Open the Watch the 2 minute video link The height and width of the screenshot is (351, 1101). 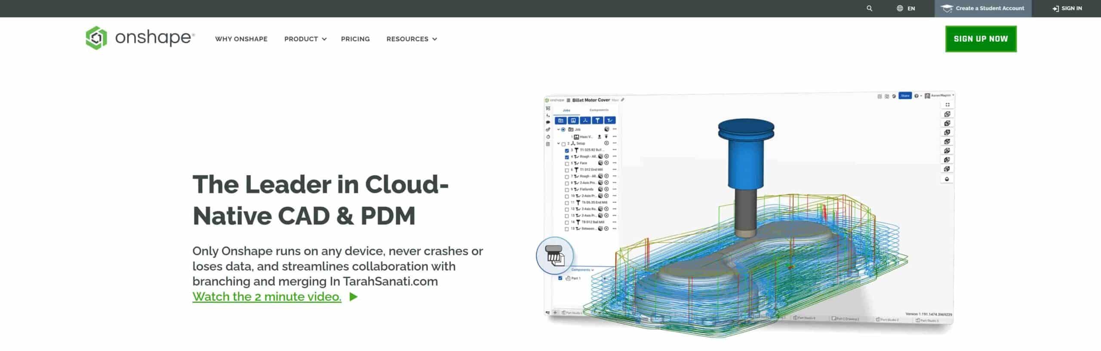click(x=267, y=297)
